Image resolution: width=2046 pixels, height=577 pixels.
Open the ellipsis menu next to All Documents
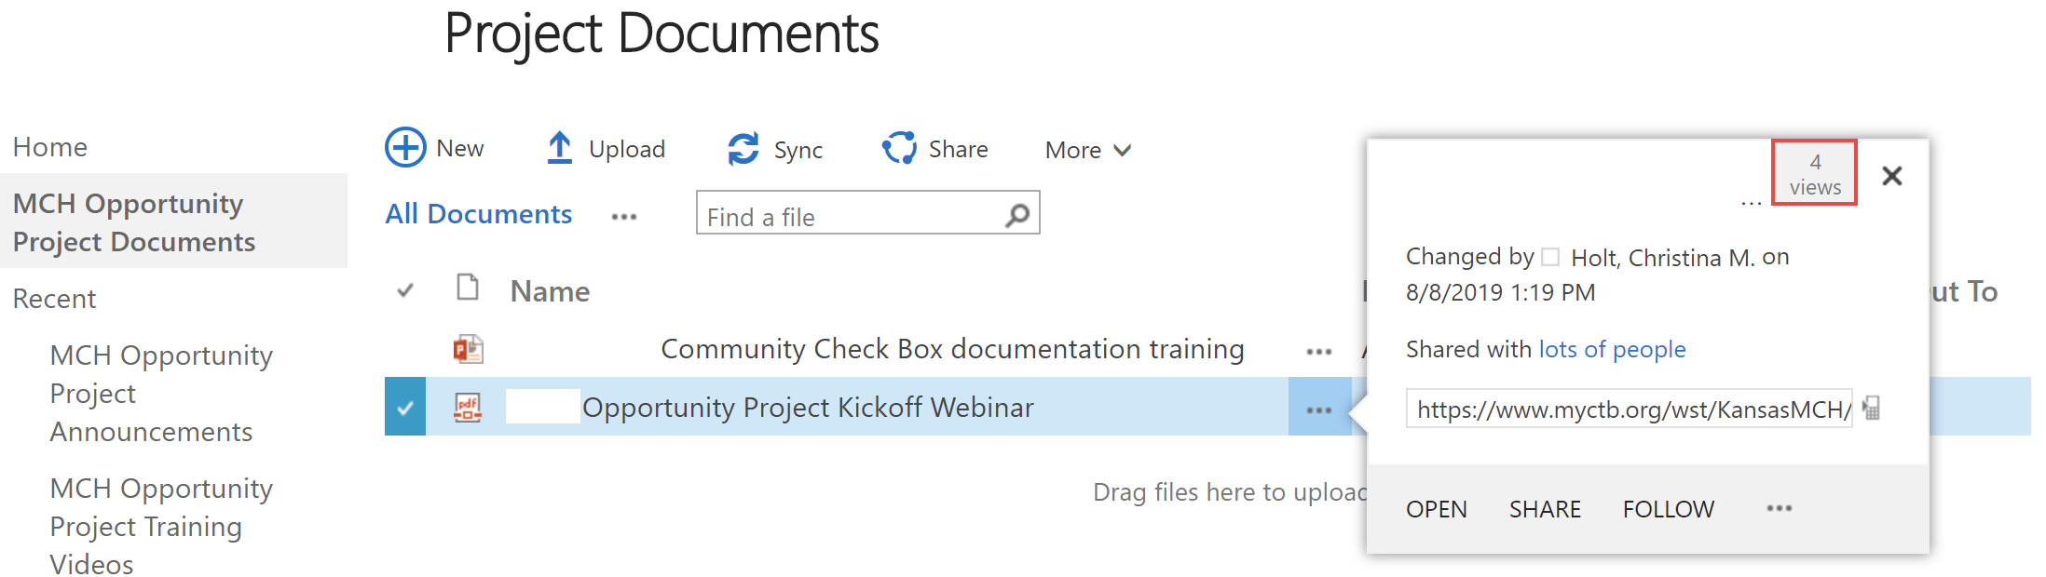click(624, 217)
